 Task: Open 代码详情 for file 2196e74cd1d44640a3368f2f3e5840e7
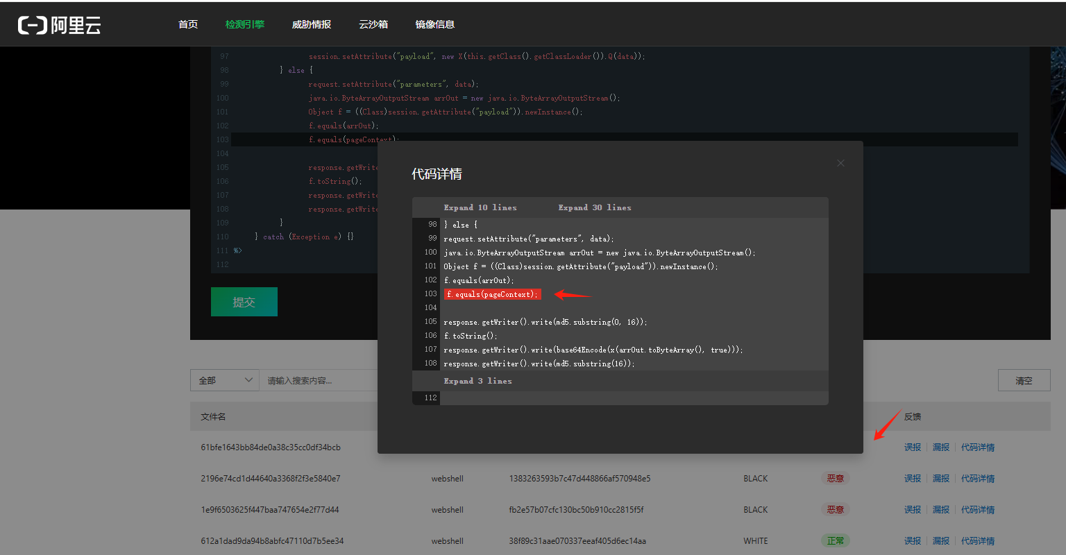click(978, 479)
